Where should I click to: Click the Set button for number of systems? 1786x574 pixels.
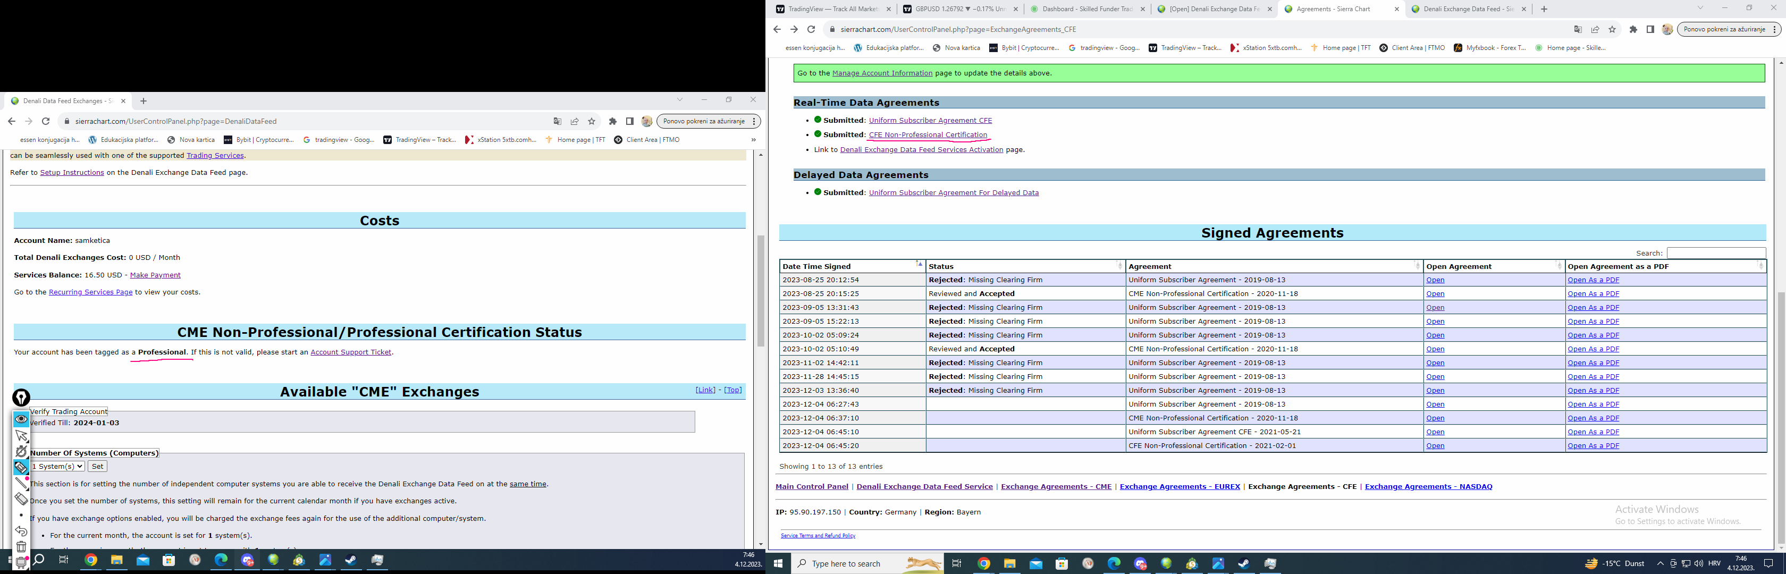(x=97, y=467)
